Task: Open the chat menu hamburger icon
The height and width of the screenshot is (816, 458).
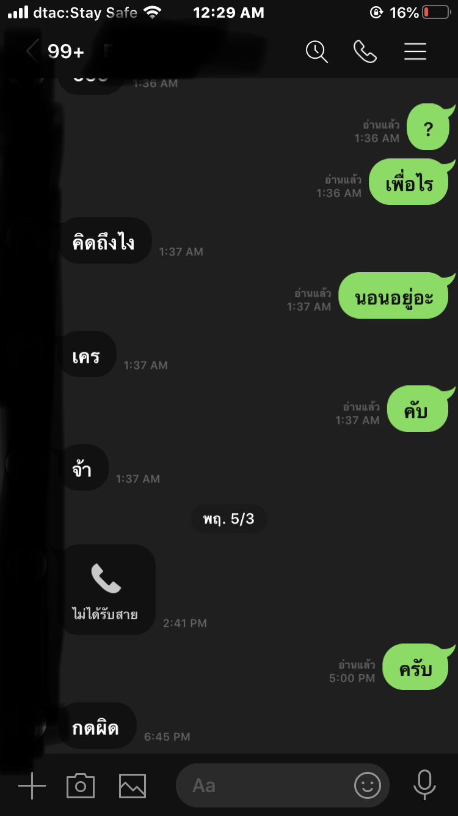Action: coord(415,51)
